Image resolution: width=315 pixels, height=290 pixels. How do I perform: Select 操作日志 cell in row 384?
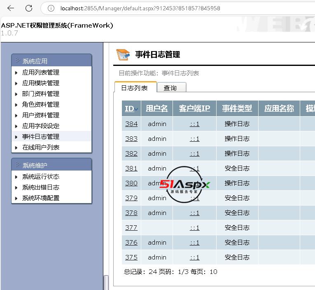(237, 124)
